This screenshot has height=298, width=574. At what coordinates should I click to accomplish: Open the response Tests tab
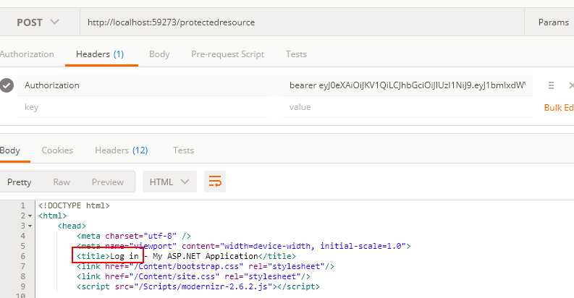183,150
